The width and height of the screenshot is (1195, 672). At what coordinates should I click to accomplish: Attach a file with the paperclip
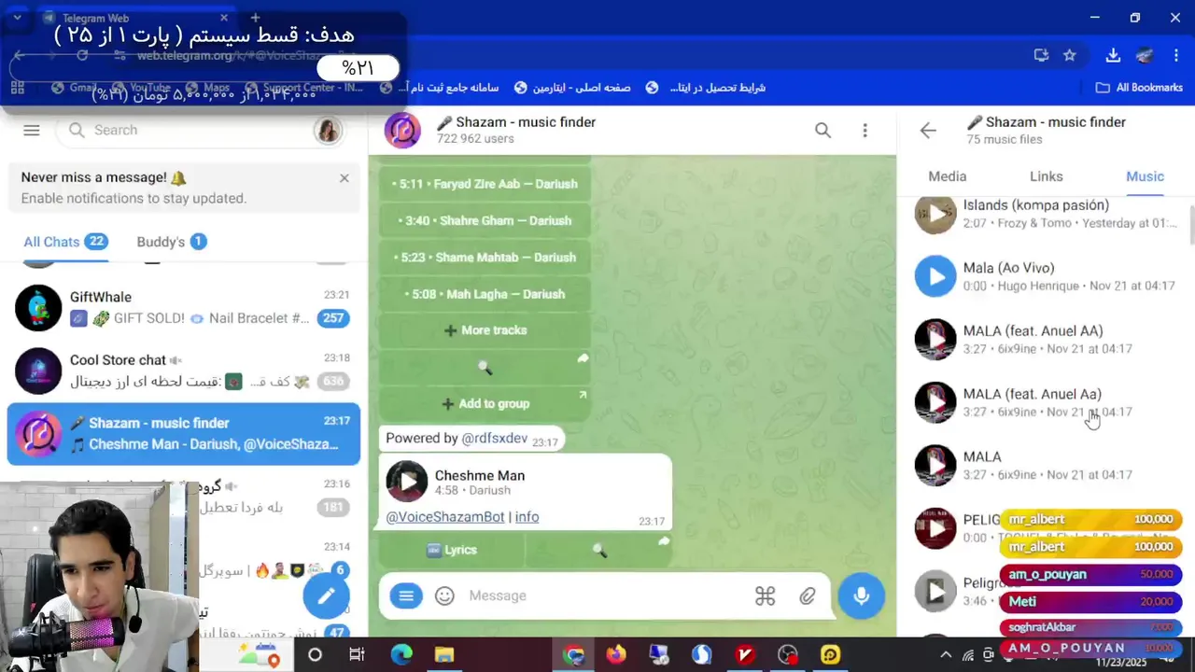point(808,596)
